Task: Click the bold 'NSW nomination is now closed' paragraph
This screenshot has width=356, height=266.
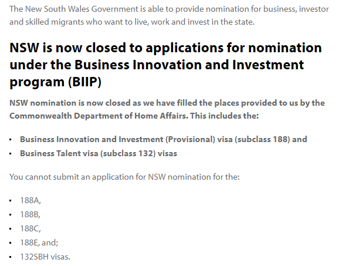Action: (x=167, y=109)
